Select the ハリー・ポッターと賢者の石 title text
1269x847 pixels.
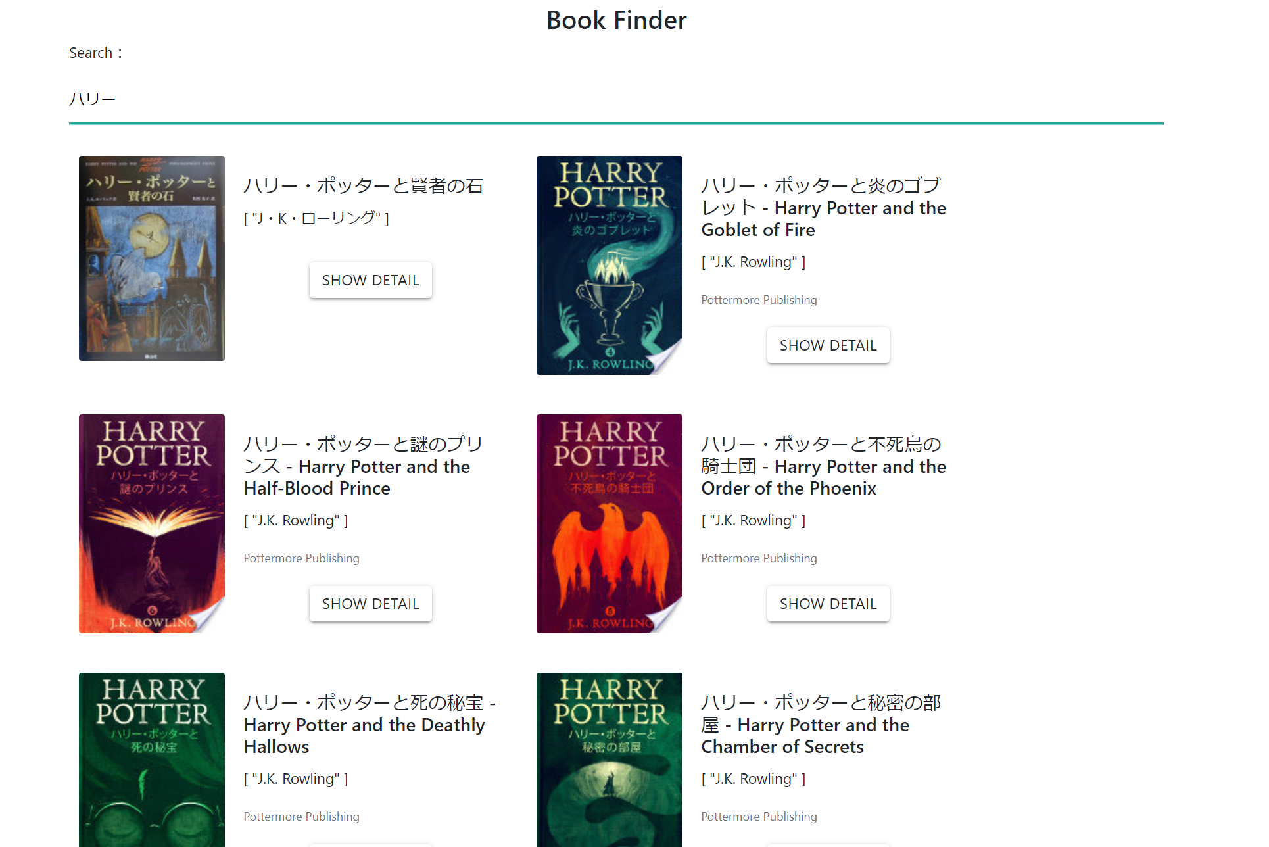click(x=364, y=186)
